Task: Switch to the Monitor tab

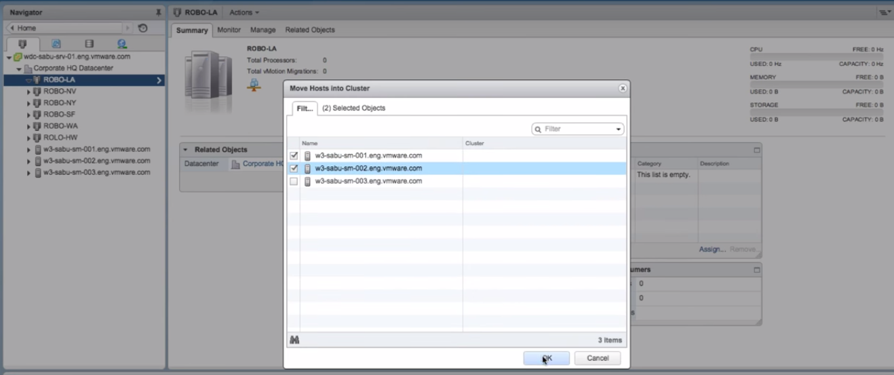Action: point(229,30)
